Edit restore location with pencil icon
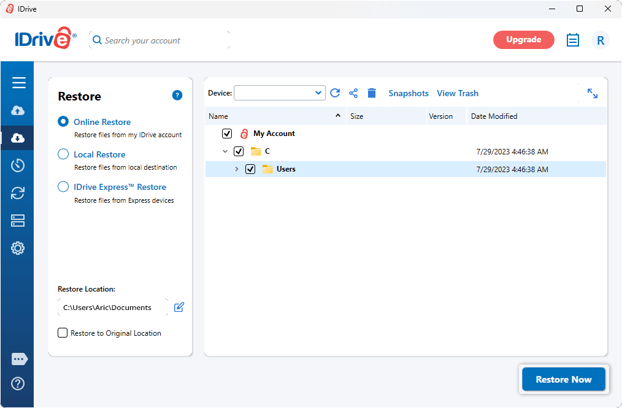 179,308
